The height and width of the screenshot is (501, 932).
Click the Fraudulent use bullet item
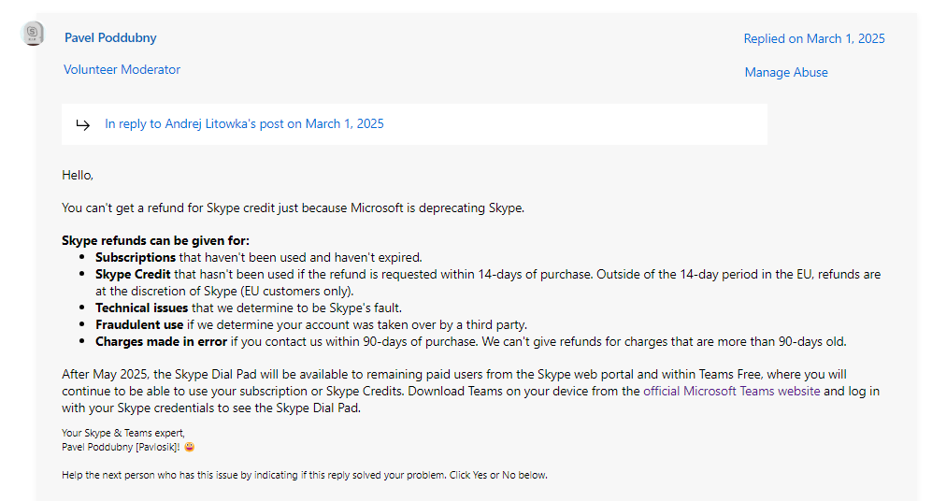pos(311,324)
